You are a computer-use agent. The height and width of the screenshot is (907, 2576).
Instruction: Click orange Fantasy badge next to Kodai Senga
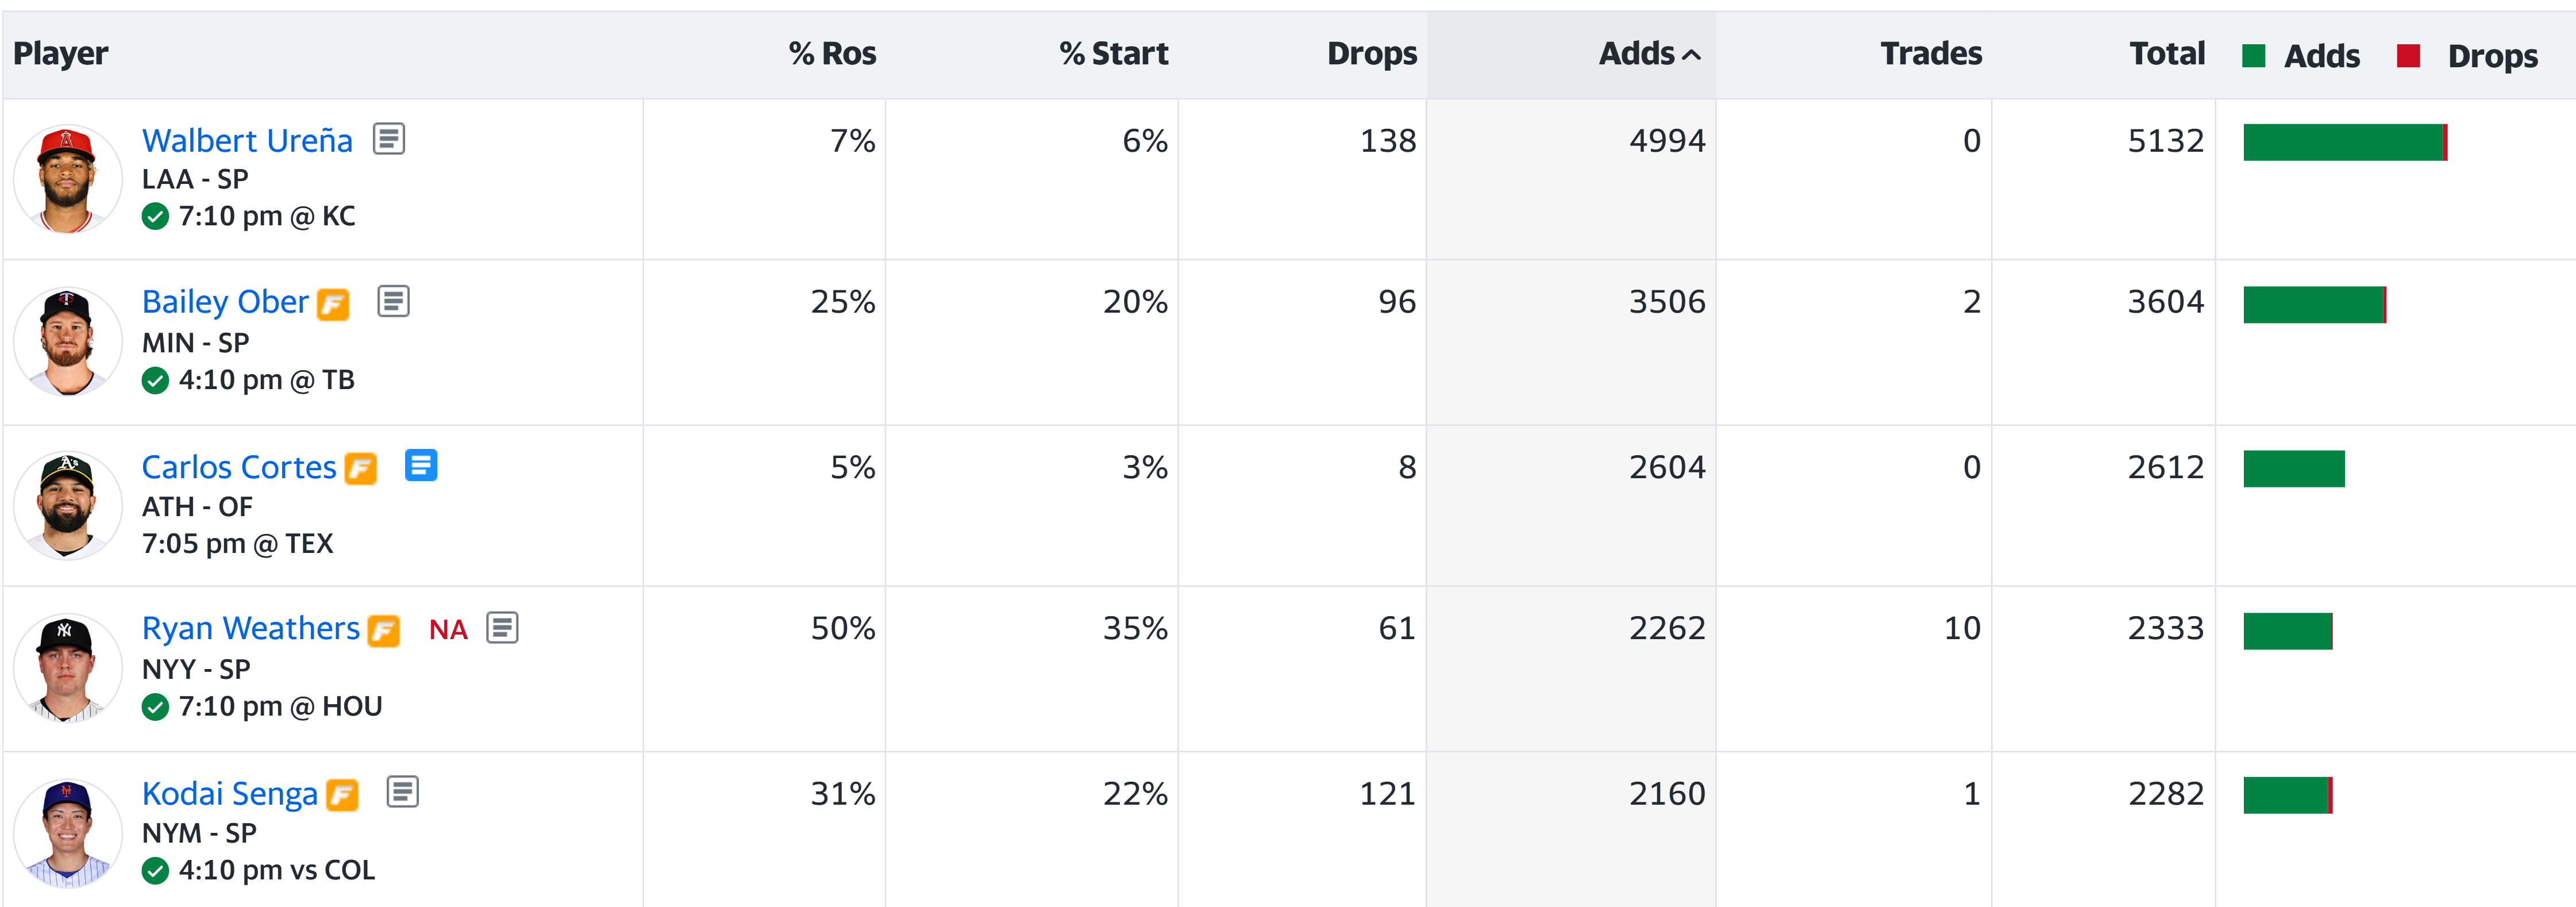tap(342, 795)
